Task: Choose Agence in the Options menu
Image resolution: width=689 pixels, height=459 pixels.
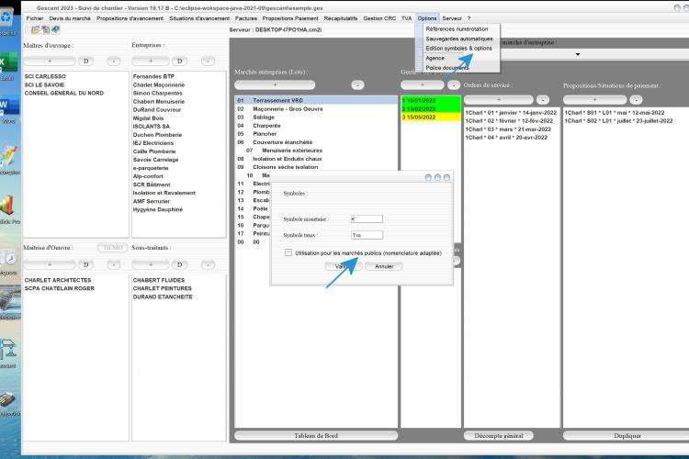Action: [435, 58]
